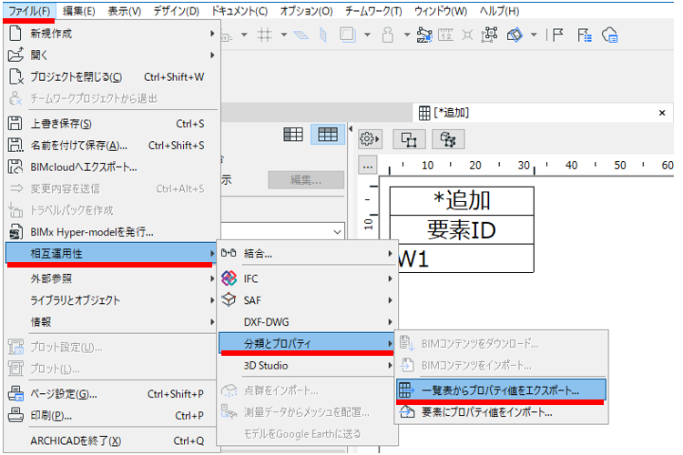This screenshot has width=683, height=455.
Task: Open the ウィンドウ(W) menu
Action: tap(441, 11)
